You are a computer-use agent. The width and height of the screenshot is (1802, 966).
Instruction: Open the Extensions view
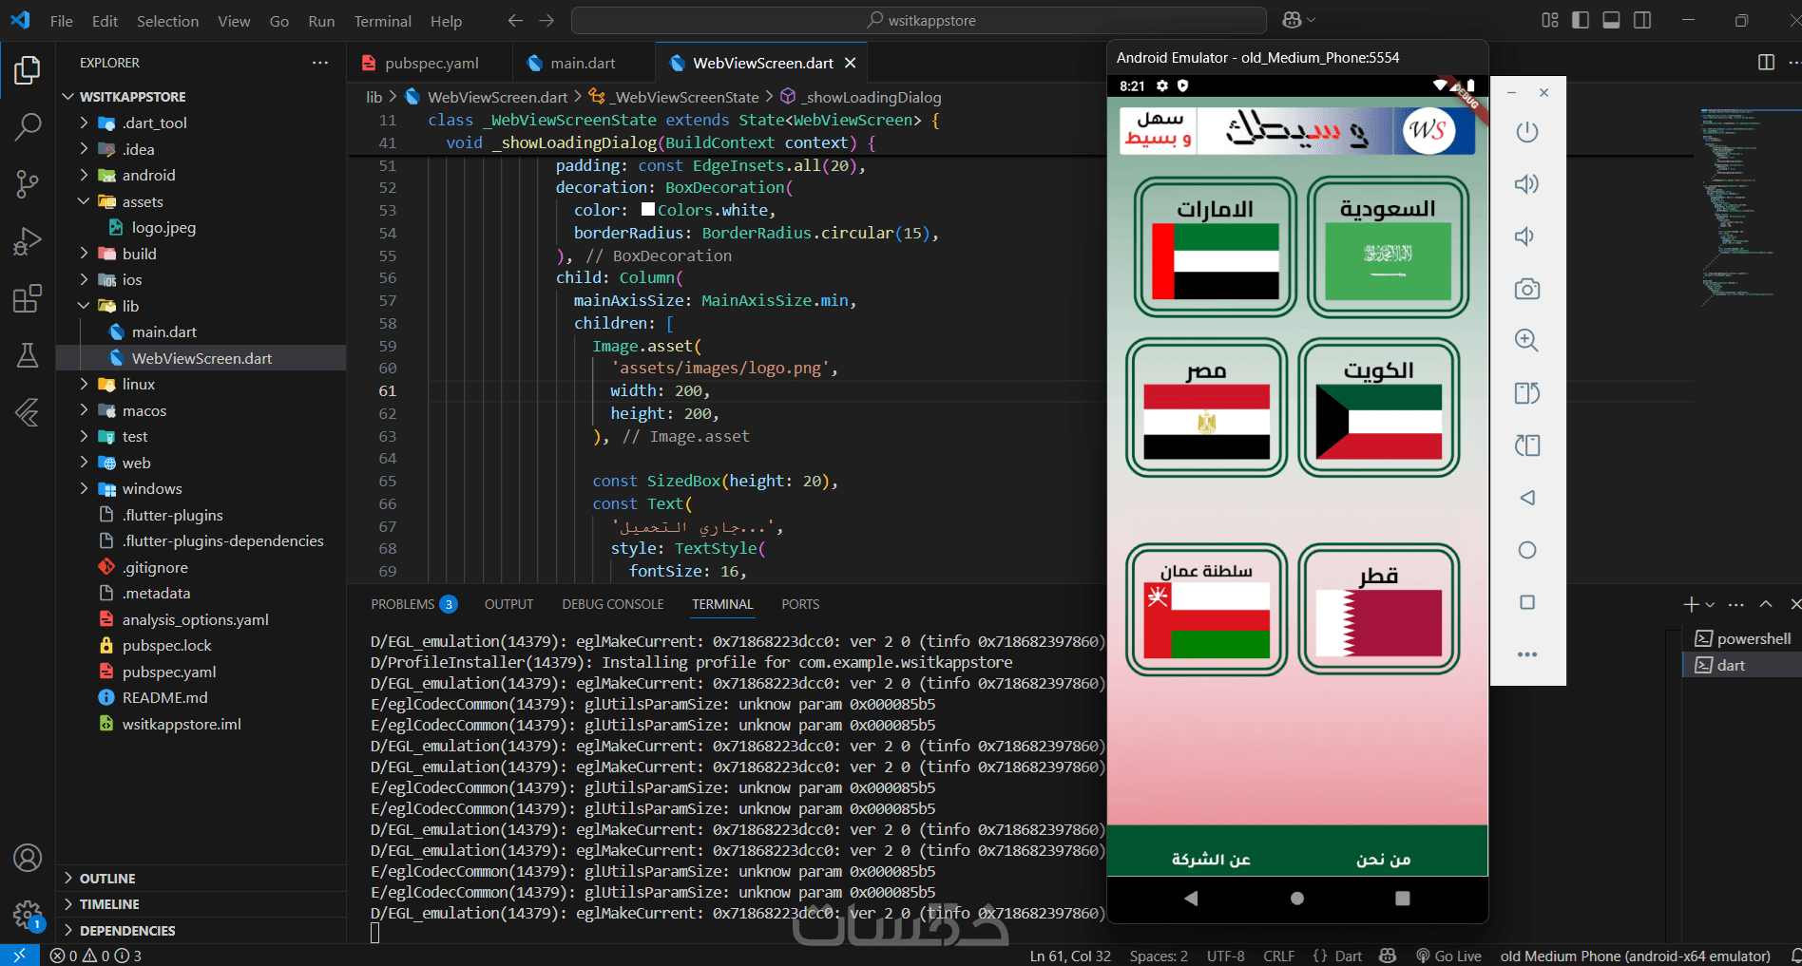[x=28, y=298]
